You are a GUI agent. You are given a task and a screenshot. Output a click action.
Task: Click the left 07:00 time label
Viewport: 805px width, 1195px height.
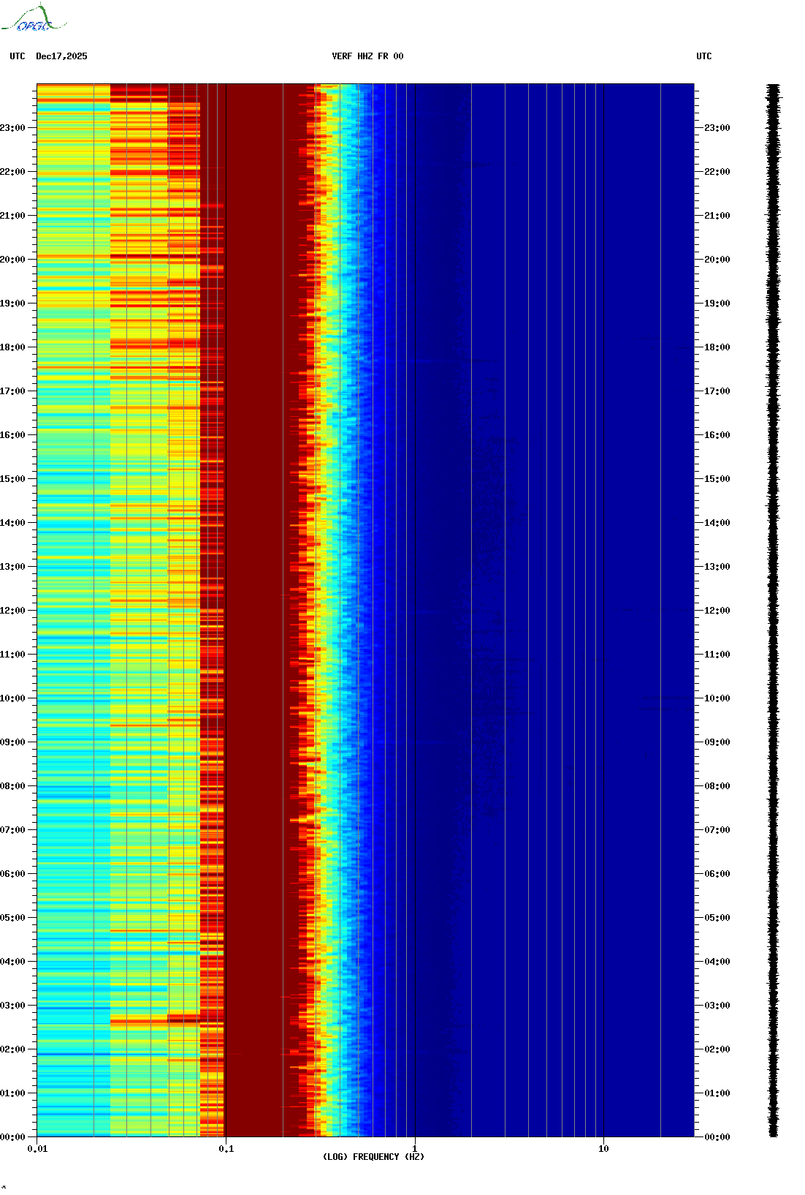(12, 830)
